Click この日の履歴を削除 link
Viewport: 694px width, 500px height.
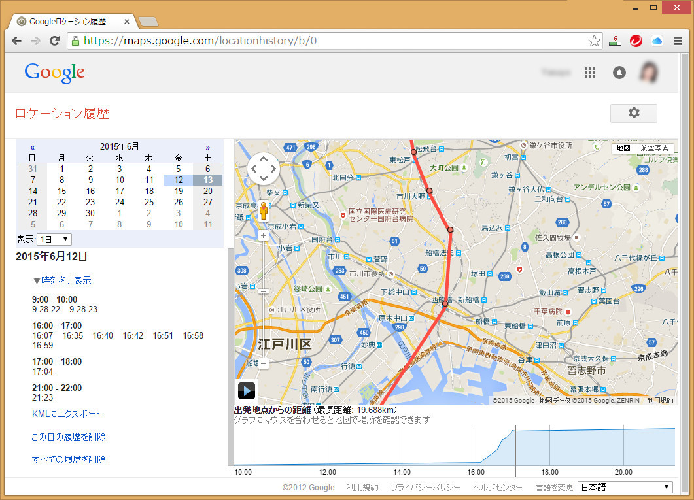point(69,437)
